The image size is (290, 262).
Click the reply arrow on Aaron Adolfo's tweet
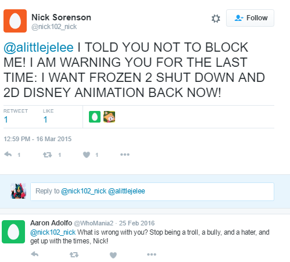point(35,254)
